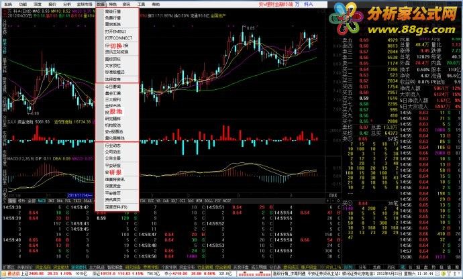Select the PSY indicator tab

[218, 201]
